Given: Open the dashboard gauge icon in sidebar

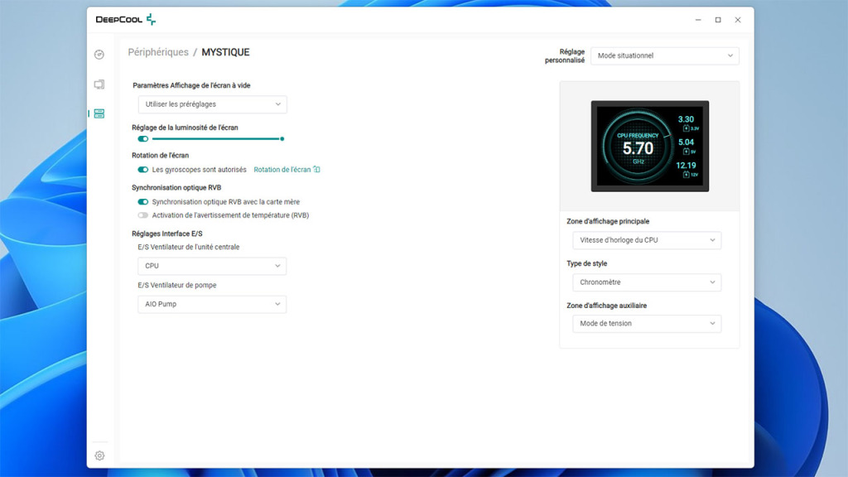Looking at the screenshot, I should point(99,55).
